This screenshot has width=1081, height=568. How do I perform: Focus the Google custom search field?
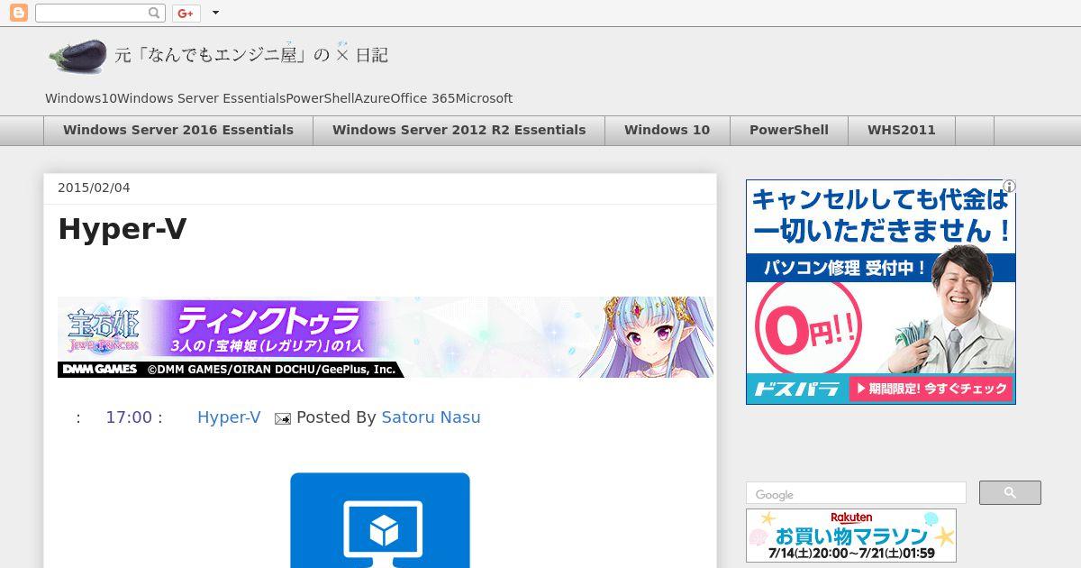pos(856,493)
